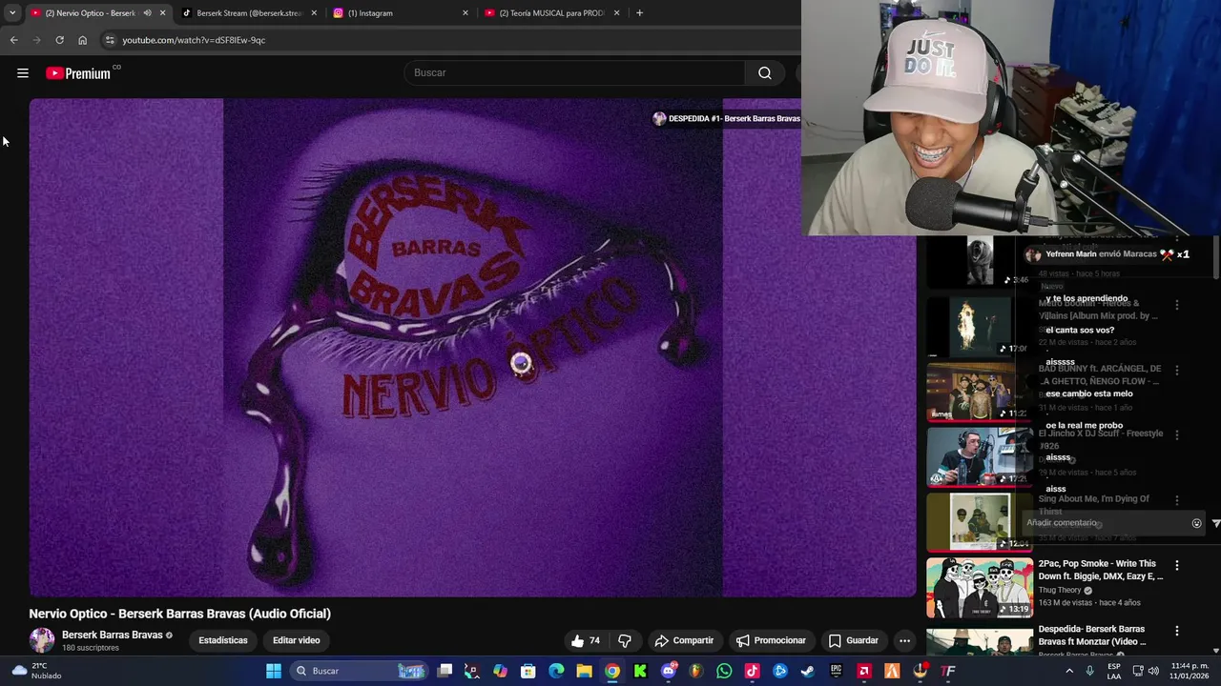Screen dimensions: 1221x686
Task: Go to YouTube Premium home logo
Action: 78,73
